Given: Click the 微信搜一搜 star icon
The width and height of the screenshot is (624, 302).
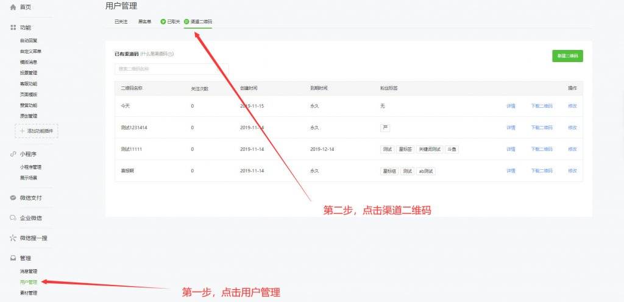Looking at the screenshot, I should pos(13,238).
